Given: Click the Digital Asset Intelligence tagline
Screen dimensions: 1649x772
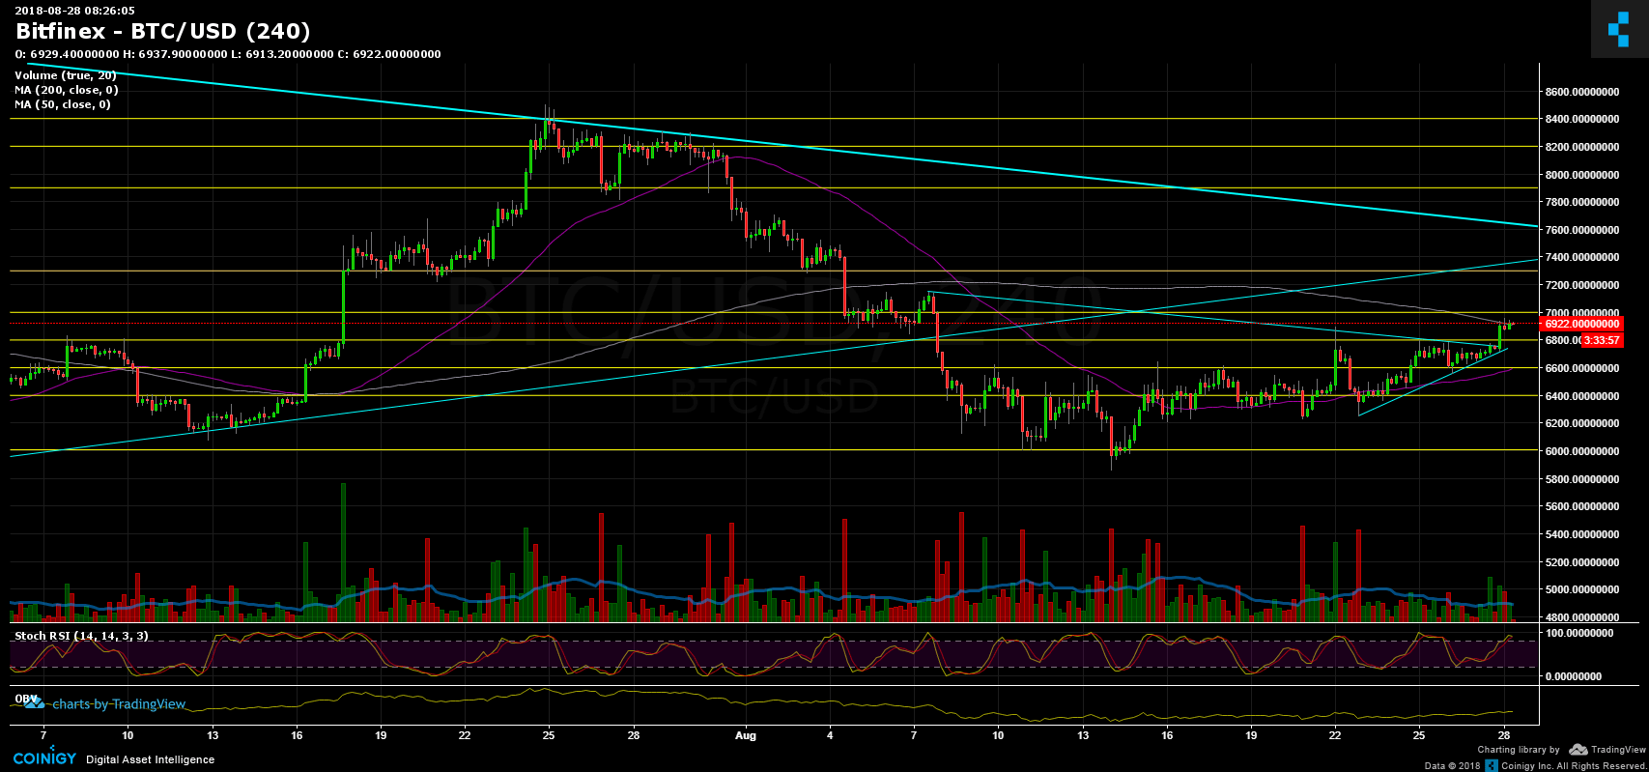Looking at the screenshot, I should point(151,759).
